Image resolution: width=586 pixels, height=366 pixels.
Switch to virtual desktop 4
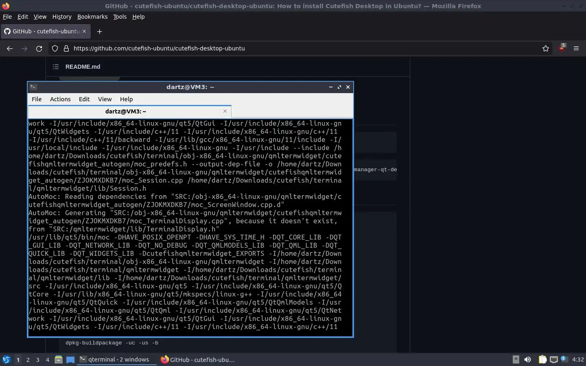[47, 359]
